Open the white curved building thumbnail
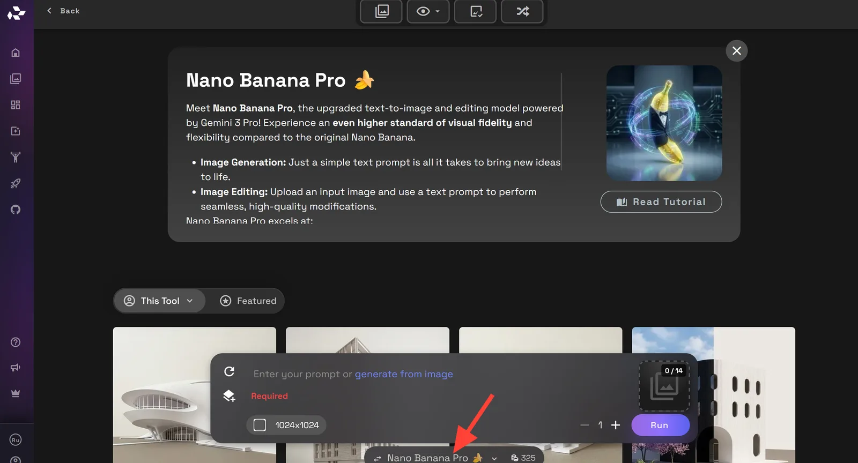Screen dimensions: 858x463 (195, 395)
